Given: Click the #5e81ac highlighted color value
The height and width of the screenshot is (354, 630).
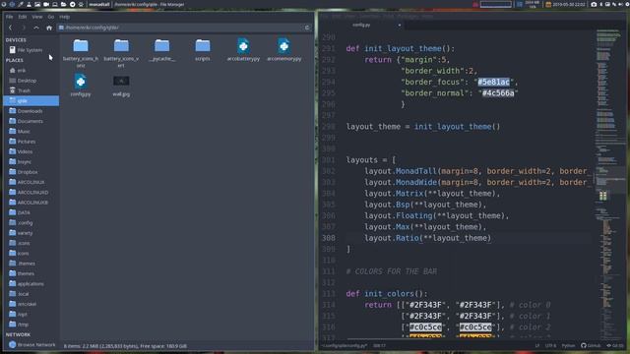Looking at the screenshot, I should point(494,82).
